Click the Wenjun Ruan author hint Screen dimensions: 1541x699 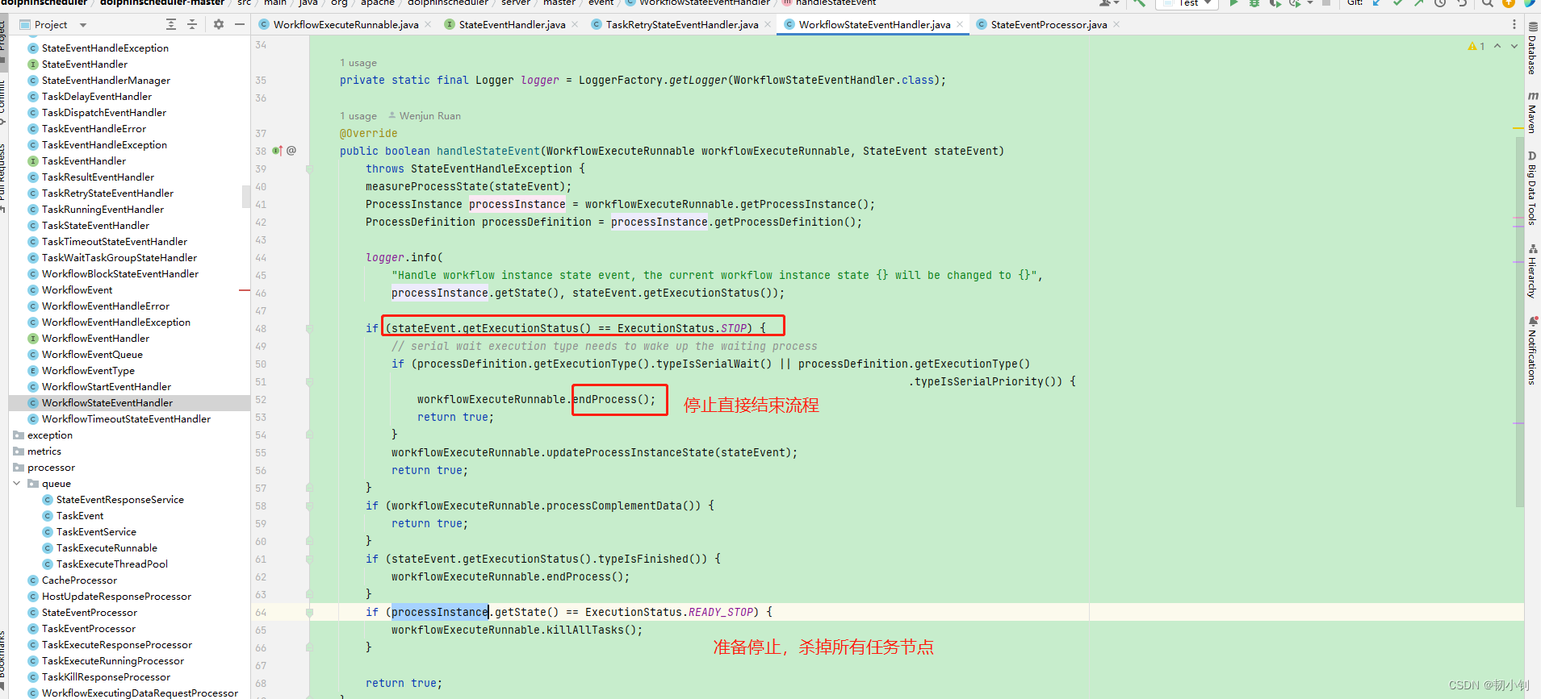pos(425,116)
